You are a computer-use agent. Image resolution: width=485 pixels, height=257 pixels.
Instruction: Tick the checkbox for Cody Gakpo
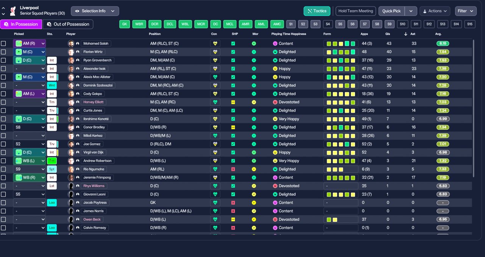click(3, 94)
